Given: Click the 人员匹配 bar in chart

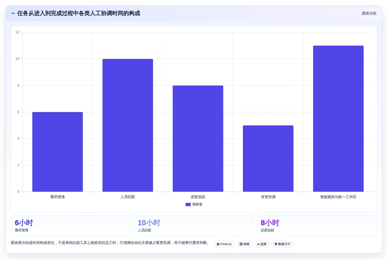Looking at the screenshot, I should click(x=128, y=125).
